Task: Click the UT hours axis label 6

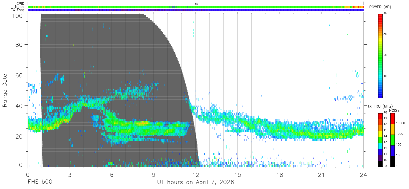Action: click(x=112, y=175)
